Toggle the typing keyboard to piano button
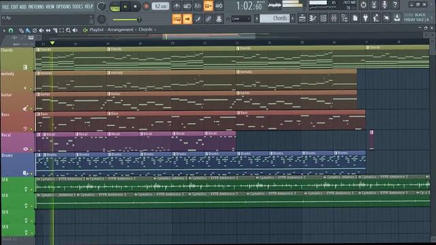Image resolution: width=436 pixels, height=245 pixels. [177, 19]
